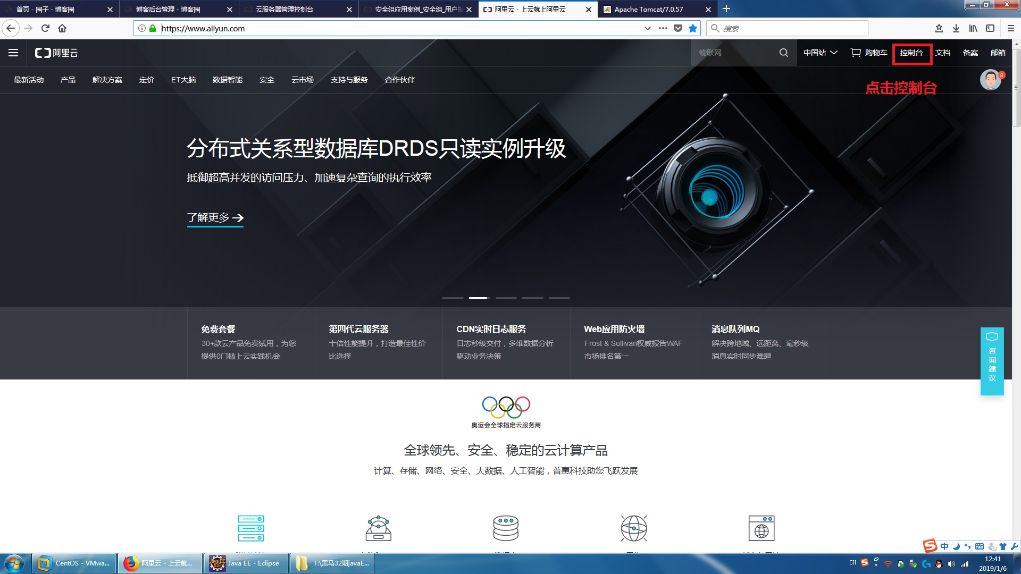Open the 免费套餐 card
This screenshot has width=1021, height=574.
[x=251, y=343]
